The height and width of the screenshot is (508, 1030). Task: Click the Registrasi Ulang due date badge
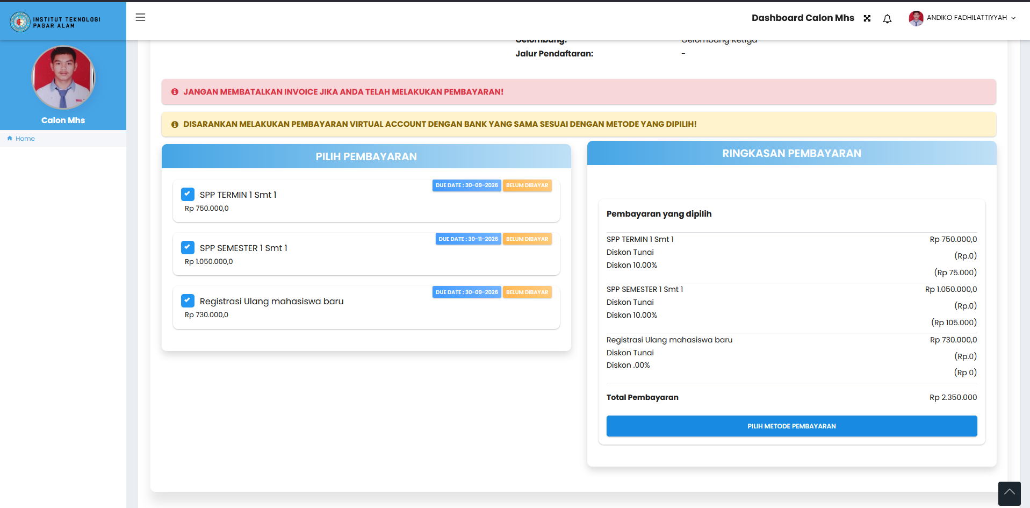(x=466, y=292)
